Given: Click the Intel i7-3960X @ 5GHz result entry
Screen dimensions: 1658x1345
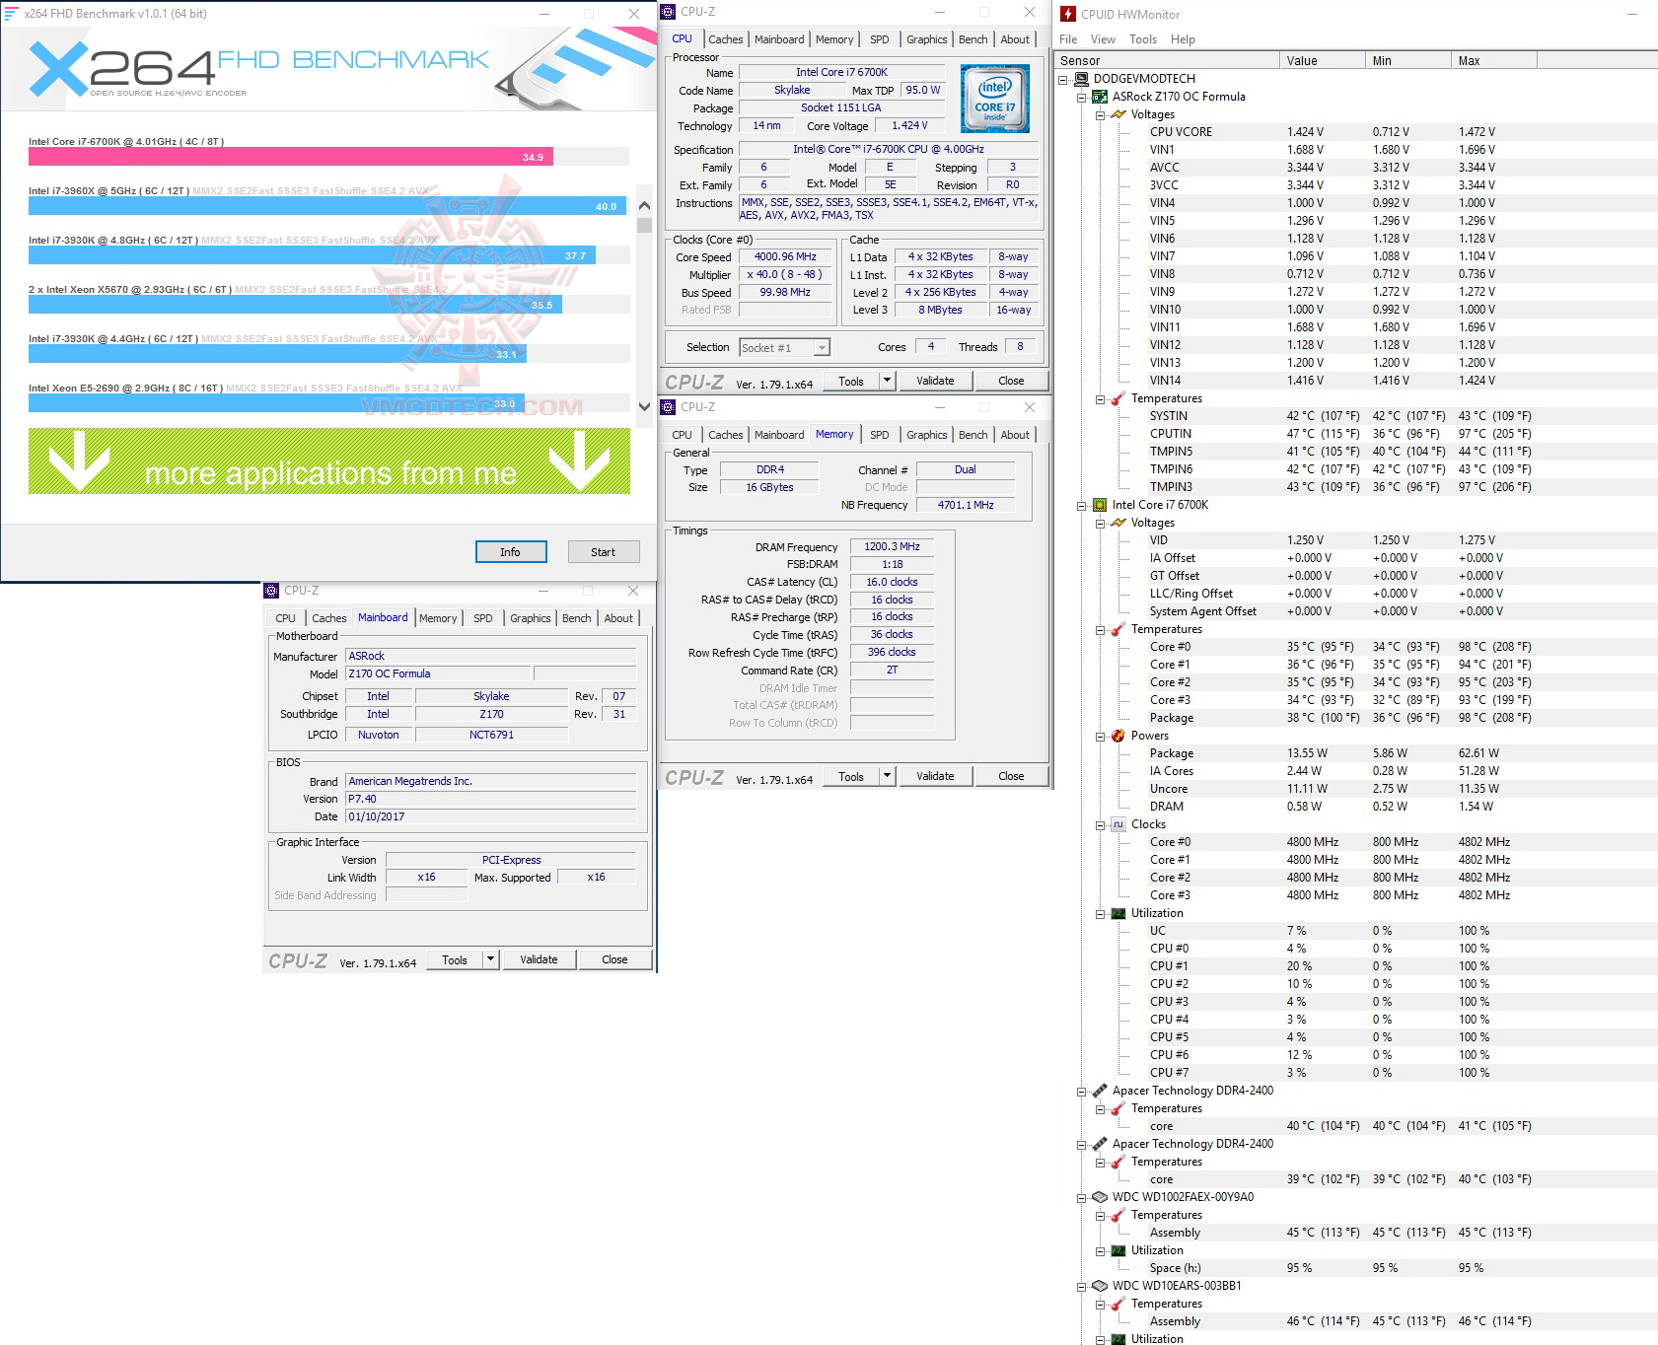Looking at the screenshot, I should tap(328, 199).
